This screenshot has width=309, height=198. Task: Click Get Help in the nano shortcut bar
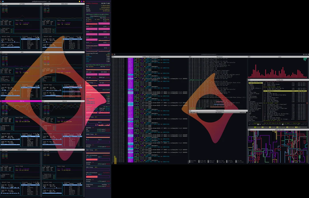click(193, 161)
